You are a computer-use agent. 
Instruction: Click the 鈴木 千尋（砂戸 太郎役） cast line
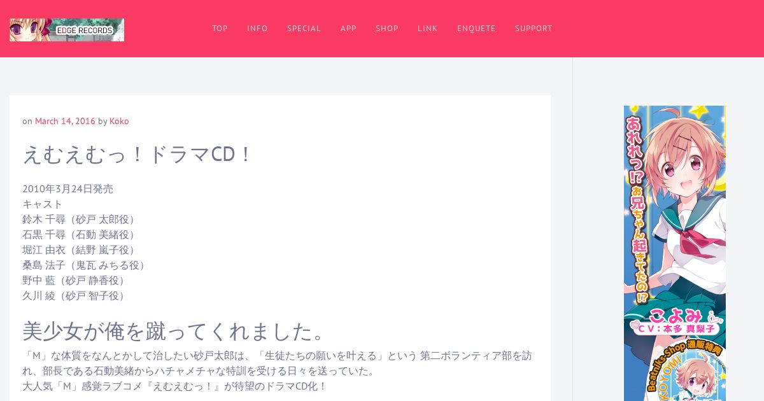click(x=81, y=220)
